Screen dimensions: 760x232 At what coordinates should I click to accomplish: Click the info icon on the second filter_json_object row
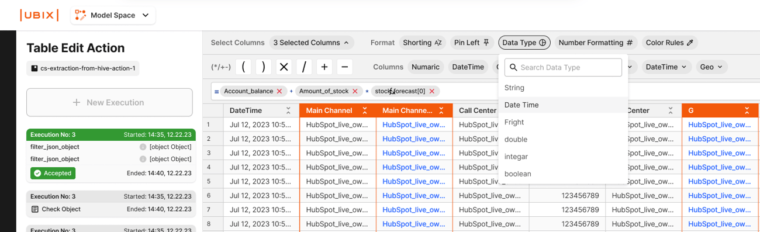point(143,159)
